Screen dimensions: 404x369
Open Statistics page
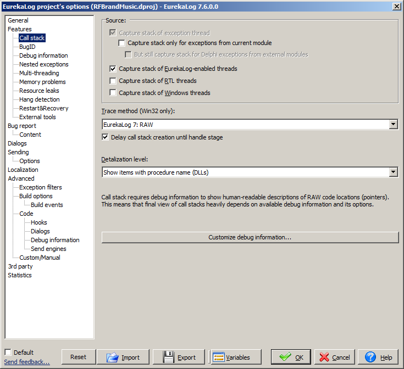pos(20,275)
